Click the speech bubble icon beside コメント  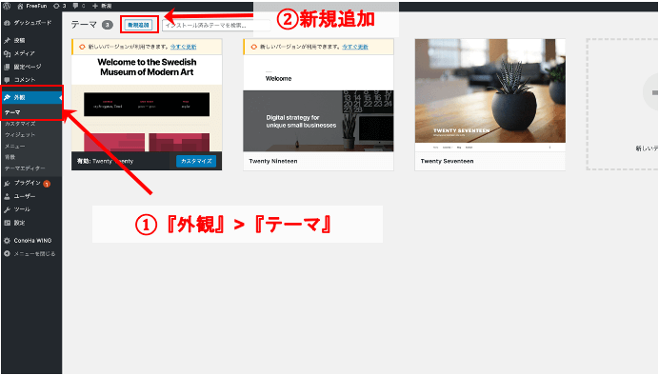[x=7, y=79]
